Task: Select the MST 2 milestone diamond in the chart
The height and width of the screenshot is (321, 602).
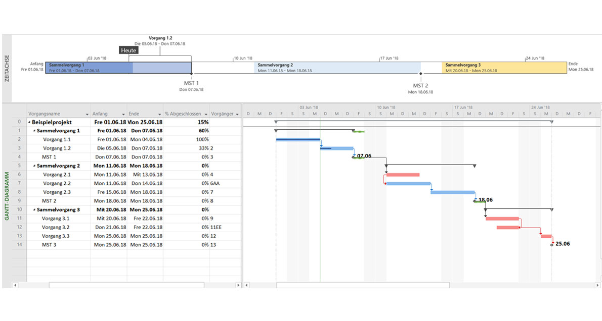Action: click(473, 200)
